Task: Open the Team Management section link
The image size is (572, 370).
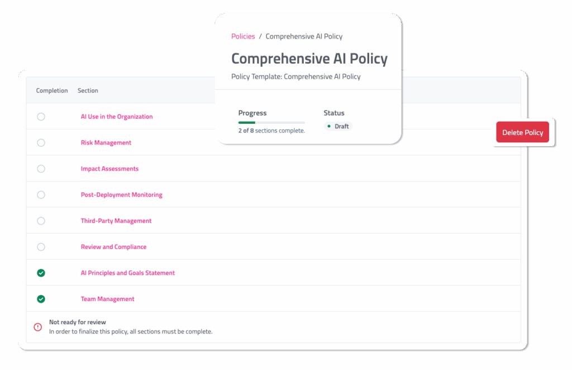Action: pos(108,299)
